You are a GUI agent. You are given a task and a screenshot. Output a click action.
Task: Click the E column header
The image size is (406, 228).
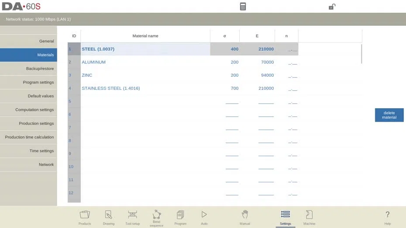257,36
